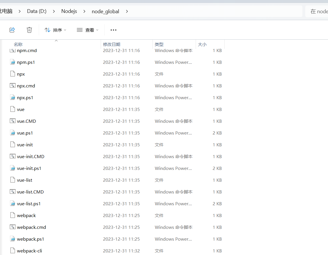Open the 查看 view dropdown
This screenshot has width=328, height=255.
(x=88, y=30)
